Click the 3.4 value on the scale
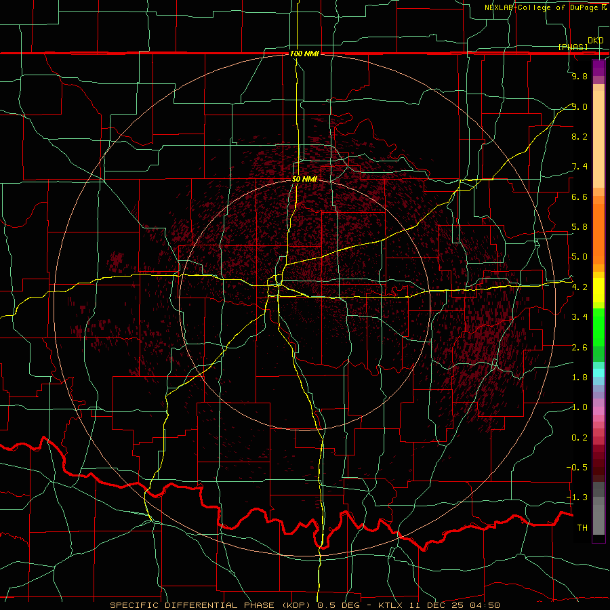The height and width of the screenshot is (610, 610). click(x=579, y=317)
